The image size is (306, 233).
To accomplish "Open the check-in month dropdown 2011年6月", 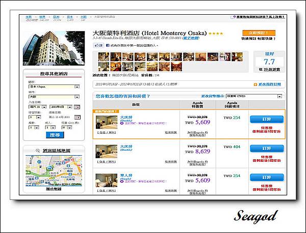I will point(61,107).
